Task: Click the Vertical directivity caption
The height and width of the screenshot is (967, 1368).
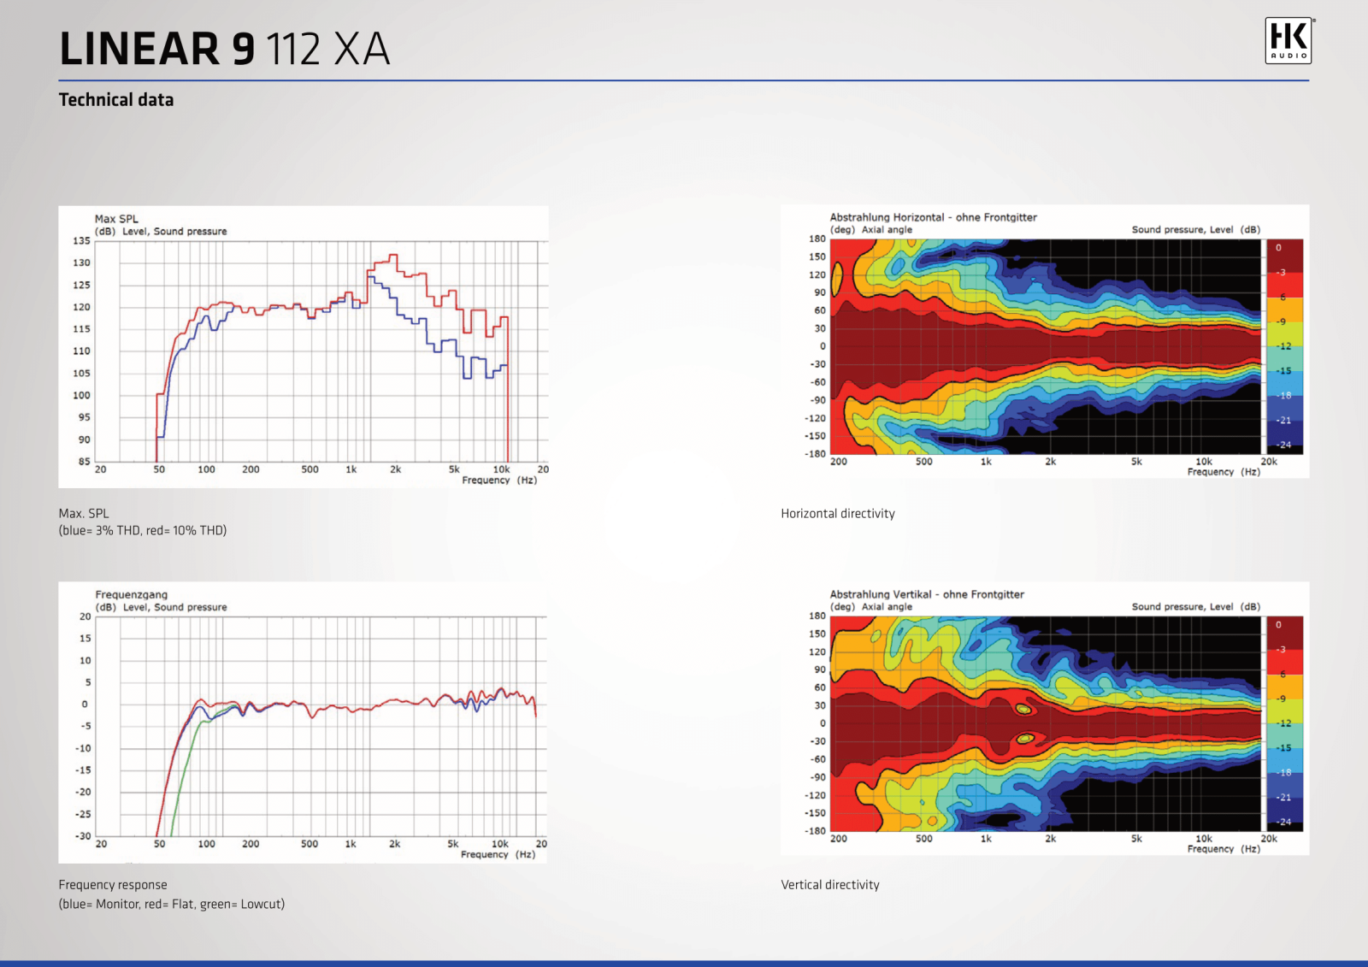Action: pyautogui.click(x=830, y=885)
